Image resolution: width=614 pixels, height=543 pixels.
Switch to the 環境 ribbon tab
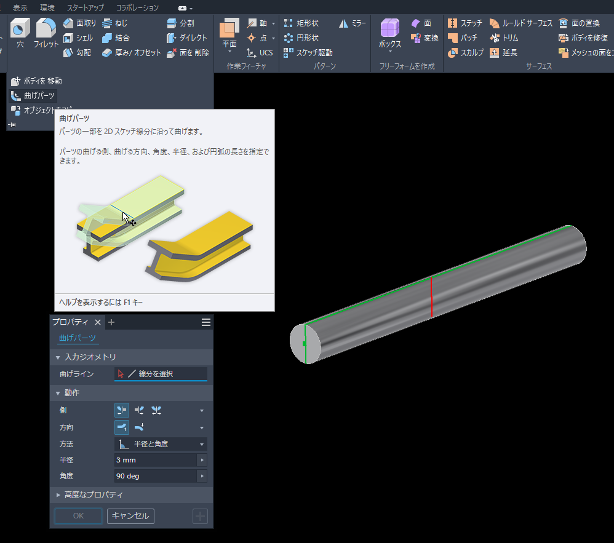point(47,8)
